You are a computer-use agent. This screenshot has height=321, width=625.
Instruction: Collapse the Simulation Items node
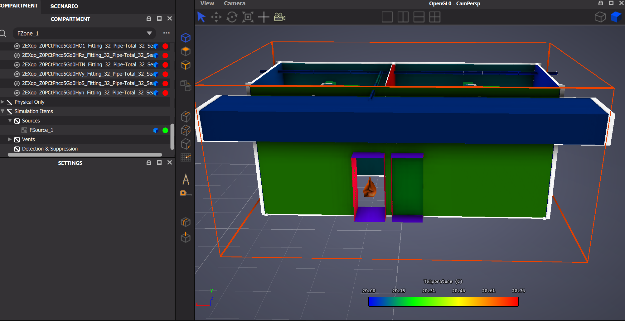click(x=2, y=111)
